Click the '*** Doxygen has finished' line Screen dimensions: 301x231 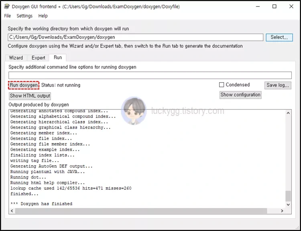point(41,204)
